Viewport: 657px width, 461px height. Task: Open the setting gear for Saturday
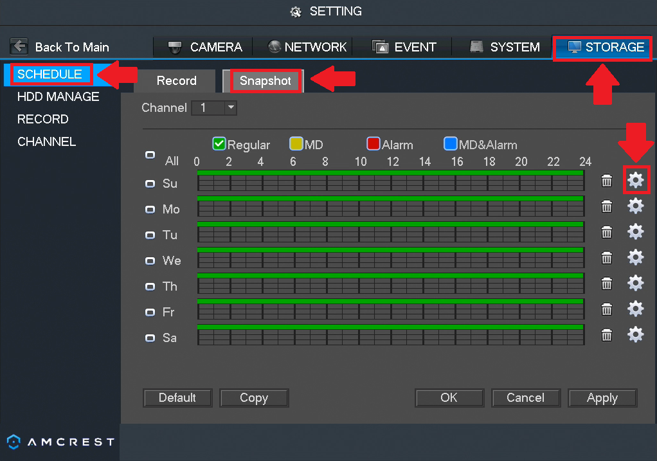pos(636,335)
